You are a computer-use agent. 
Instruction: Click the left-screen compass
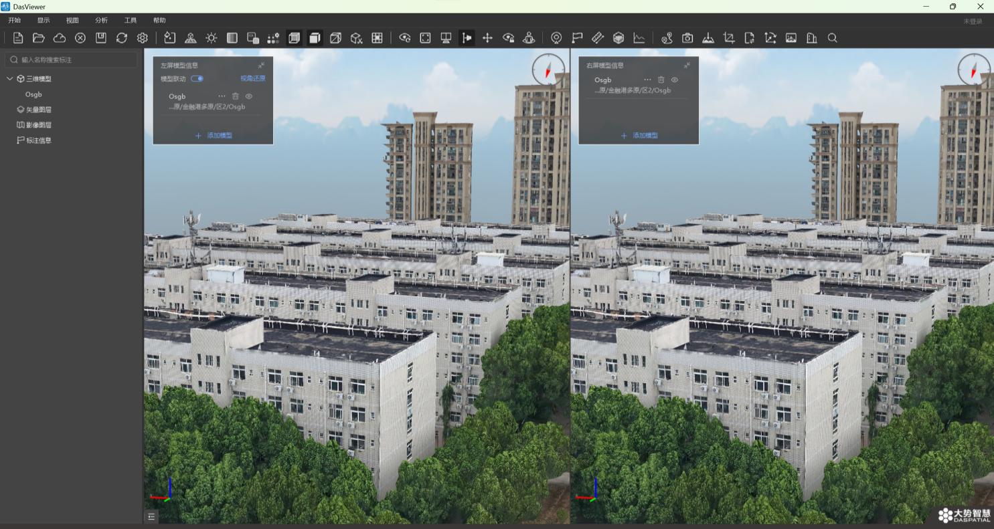click(x=548, y=70)
